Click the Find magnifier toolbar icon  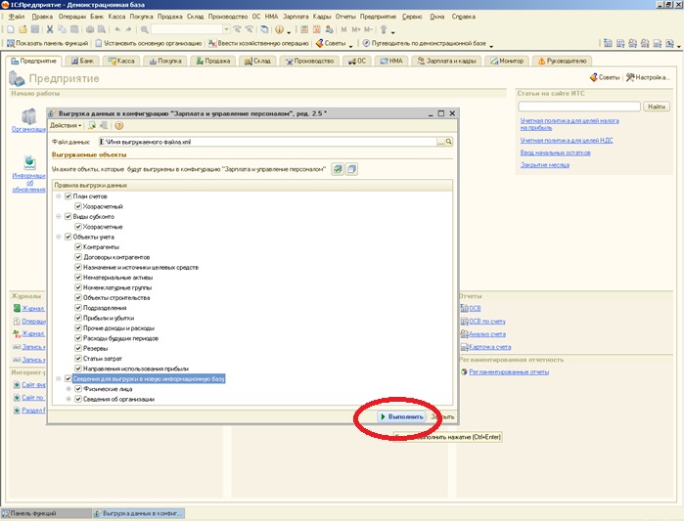(145, 29)
